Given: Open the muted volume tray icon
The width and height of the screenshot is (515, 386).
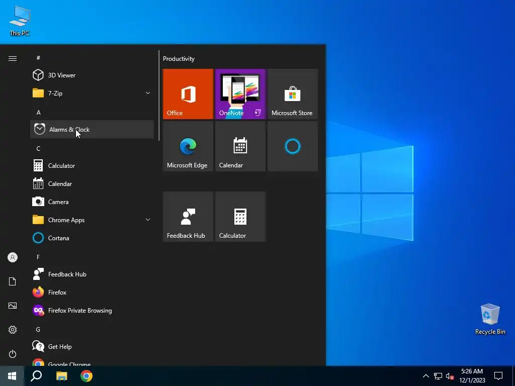Looking at the screenshot, I should pos(450,376).
